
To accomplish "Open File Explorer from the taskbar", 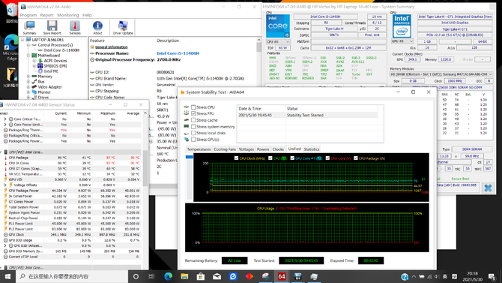I will (184, 276).
